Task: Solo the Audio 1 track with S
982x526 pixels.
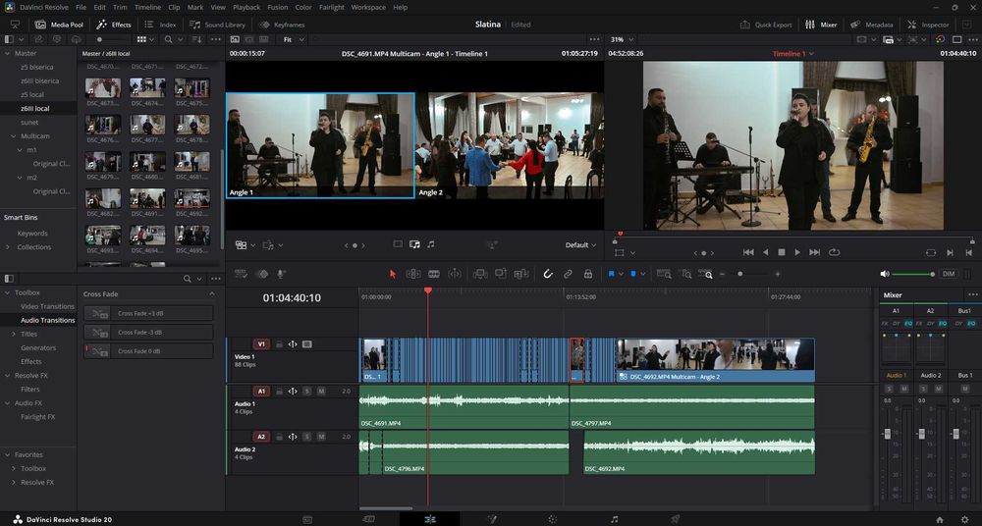Action: click(x=306, y=391)
